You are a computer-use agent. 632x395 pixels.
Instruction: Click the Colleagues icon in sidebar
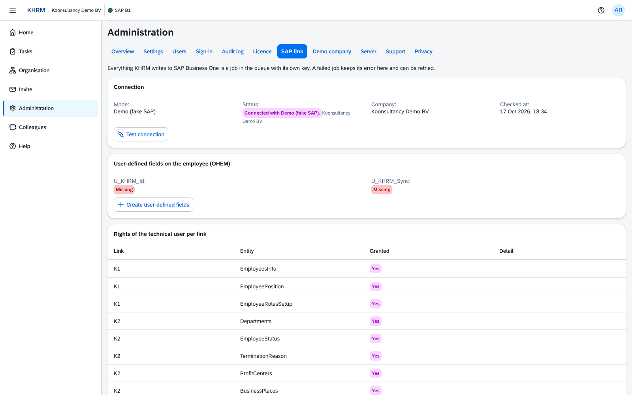(13, 127)
